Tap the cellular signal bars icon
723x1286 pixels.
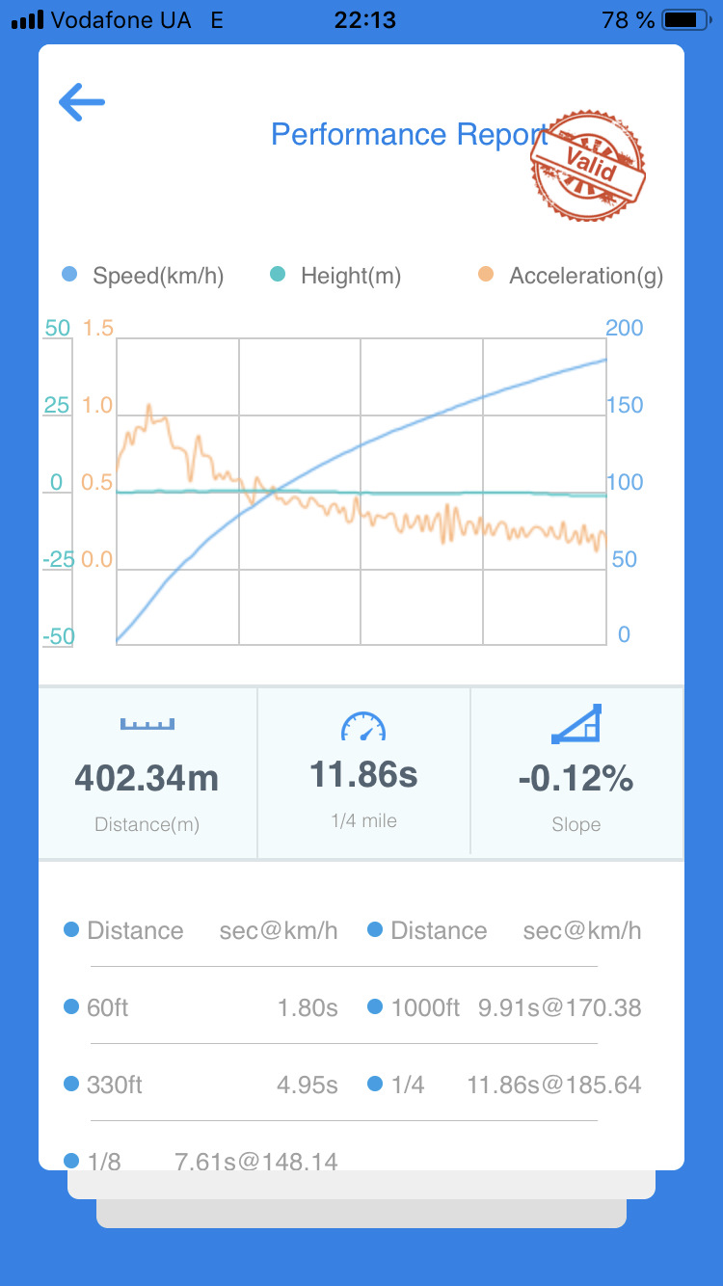[x=28, y=19]
